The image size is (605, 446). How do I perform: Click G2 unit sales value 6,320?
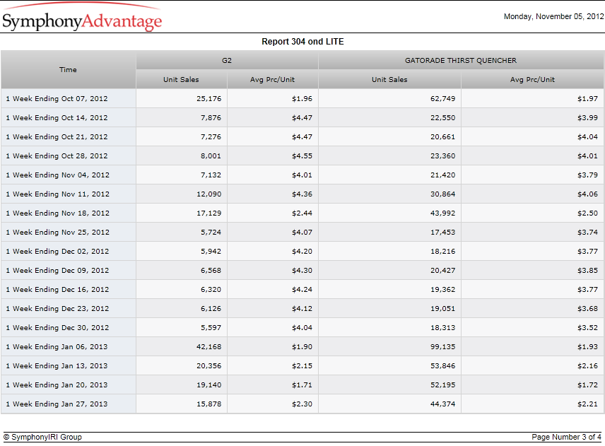point(211,289)
